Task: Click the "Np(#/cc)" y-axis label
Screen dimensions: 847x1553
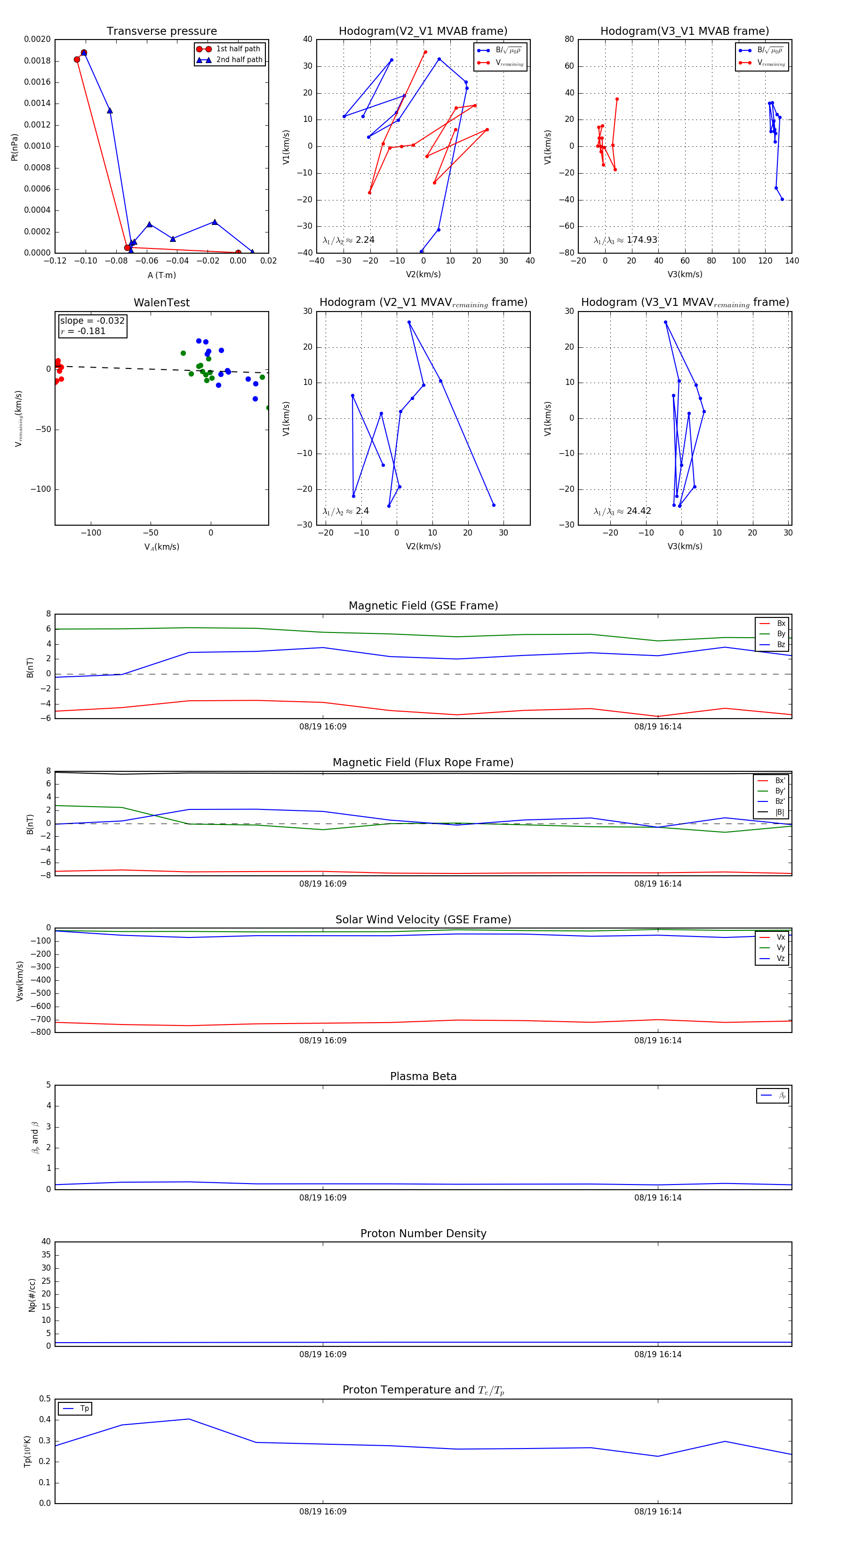Action: pyautogui.click(x=32, y=1294)
